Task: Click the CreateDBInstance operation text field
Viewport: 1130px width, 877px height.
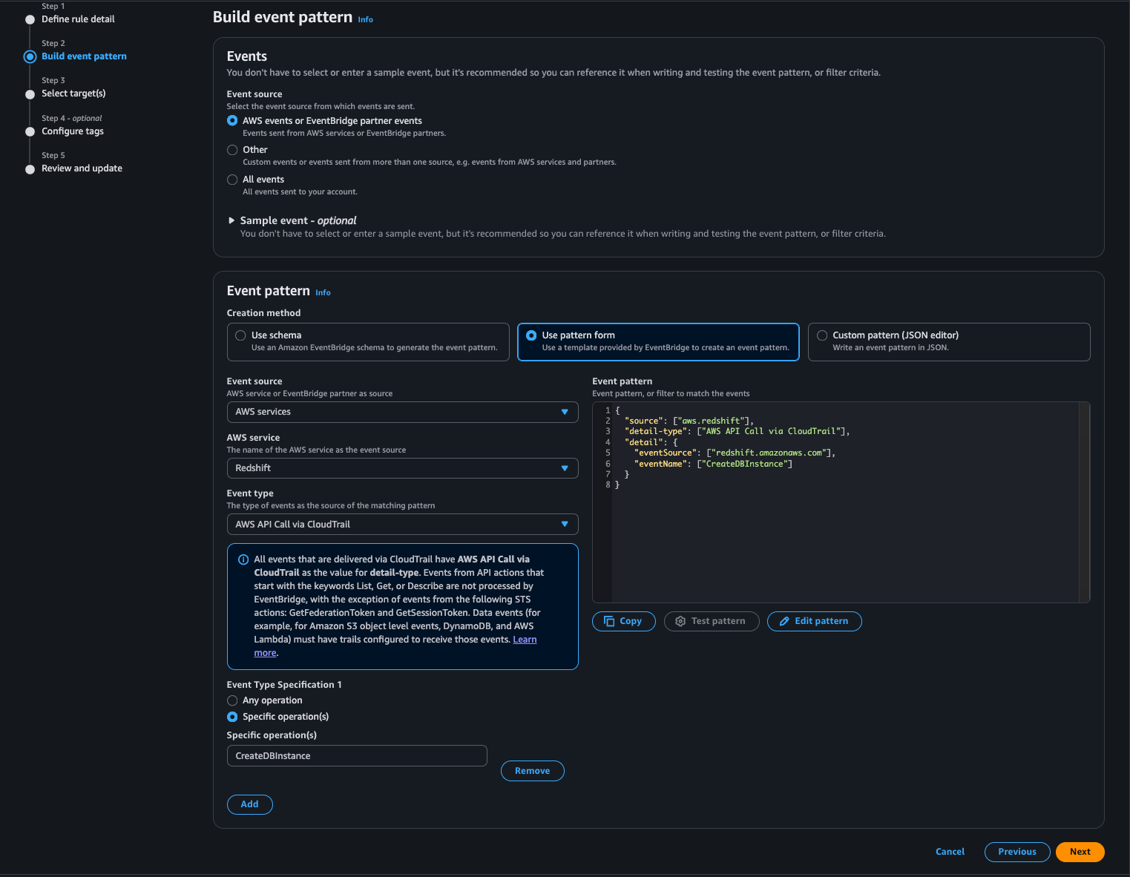Action: coord(356,756)
